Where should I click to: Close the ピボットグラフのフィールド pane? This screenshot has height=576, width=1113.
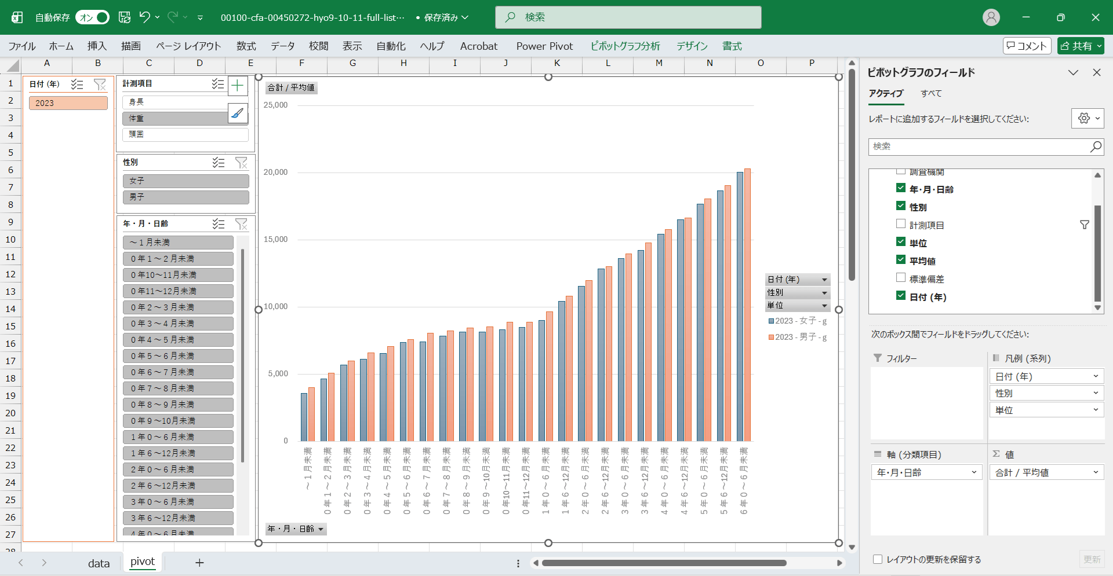1096,72
